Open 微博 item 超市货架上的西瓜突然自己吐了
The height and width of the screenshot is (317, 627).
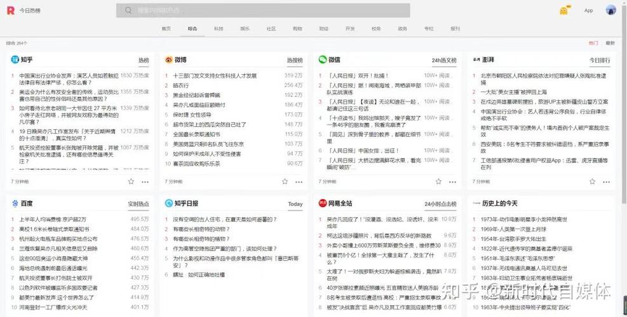point(210,124)
